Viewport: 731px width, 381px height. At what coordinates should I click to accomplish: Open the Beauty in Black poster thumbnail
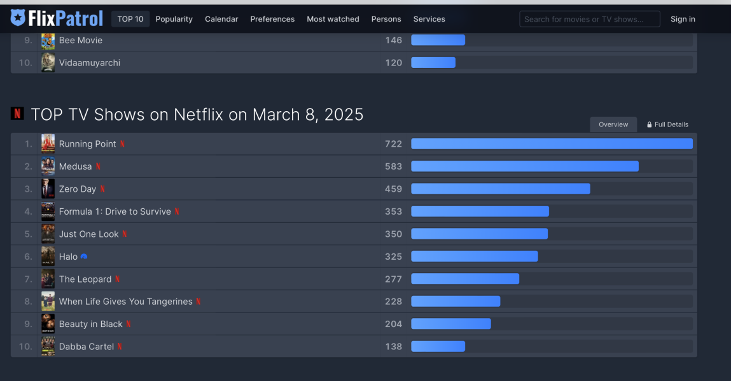tap(48, 324)
